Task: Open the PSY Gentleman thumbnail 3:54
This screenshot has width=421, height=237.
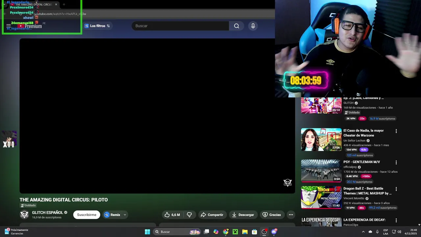Action: [321, 171]
